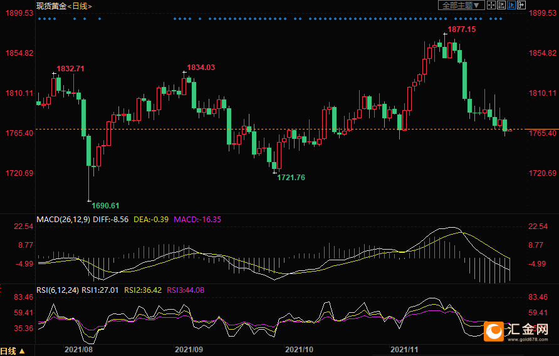Click the MACD(26,12,9) indicator label
Screen dimensions: 559x356
[63, 220]
